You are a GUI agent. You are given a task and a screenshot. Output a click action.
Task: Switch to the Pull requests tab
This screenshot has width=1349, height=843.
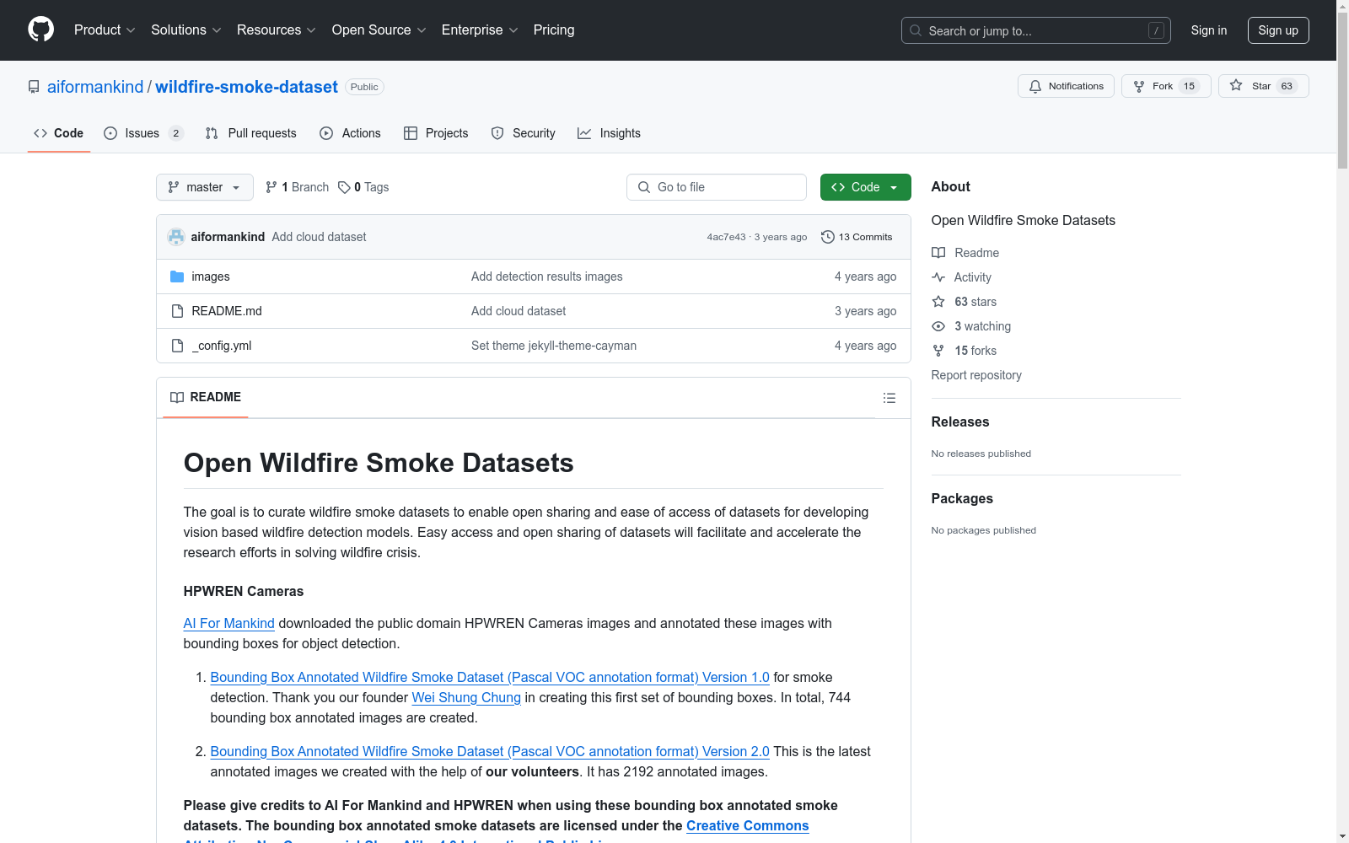pyautogui.click(x=251, y=133)
